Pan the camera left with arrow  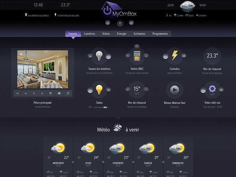[34, 93]
